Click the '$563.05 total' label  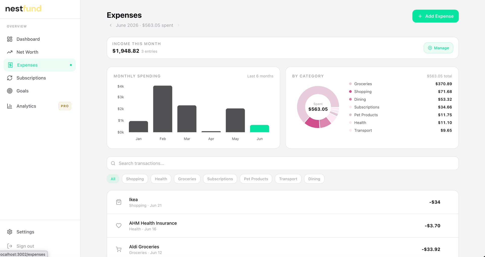pyautogui.click(x=439, y=76)
